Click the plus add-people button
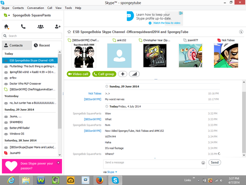246x185 pixels. (x=123, y=74)
